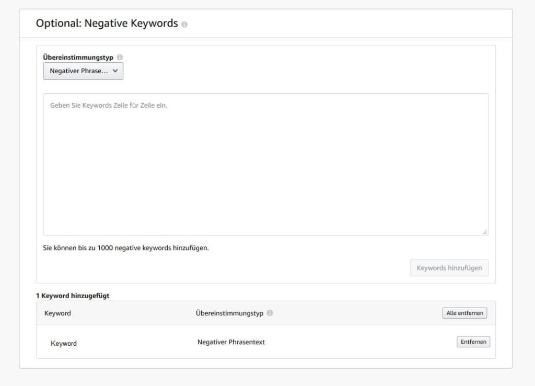Viewport: 535px width, 386px height.
Task: Click the 1 Keyword hinzugefügt label
Action: (x=73, y=296)
